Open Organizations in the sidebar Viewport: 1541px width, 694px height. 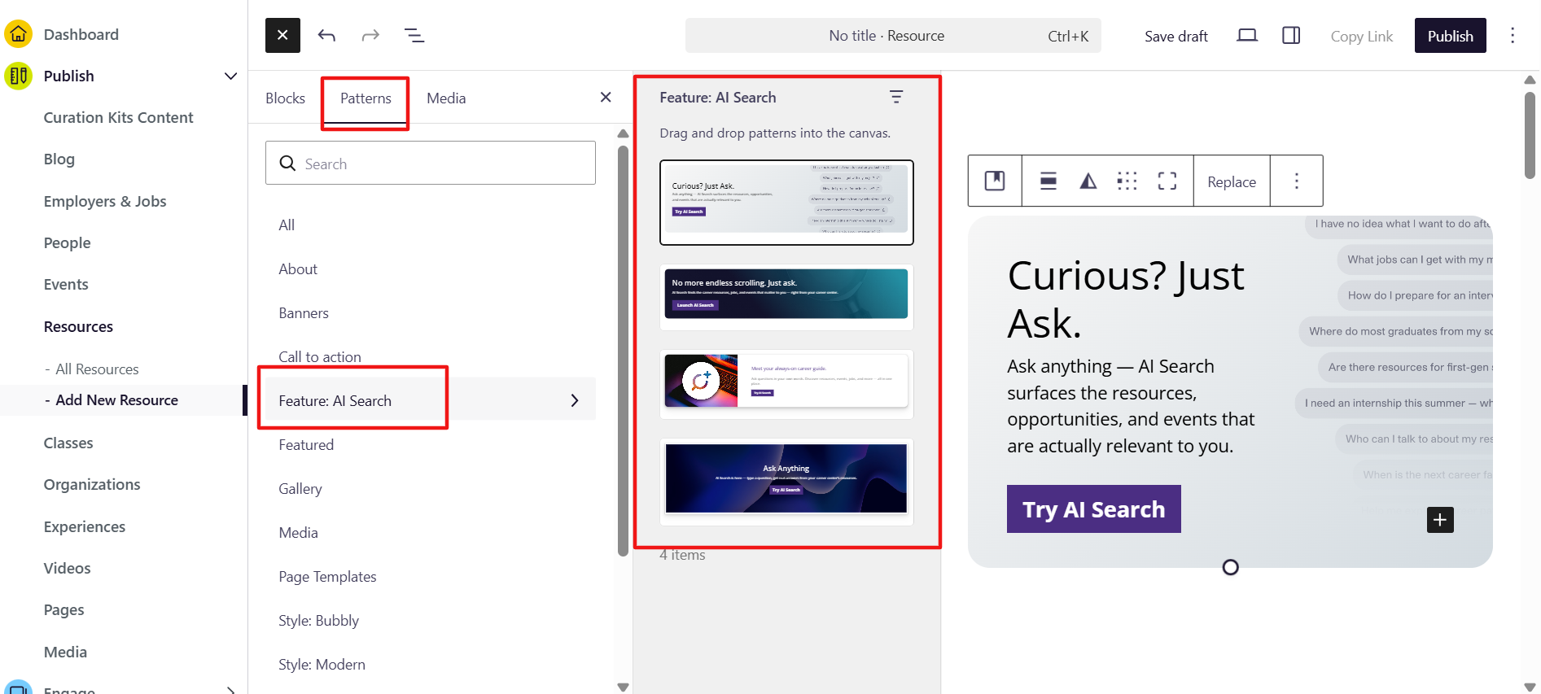point(92,484)
